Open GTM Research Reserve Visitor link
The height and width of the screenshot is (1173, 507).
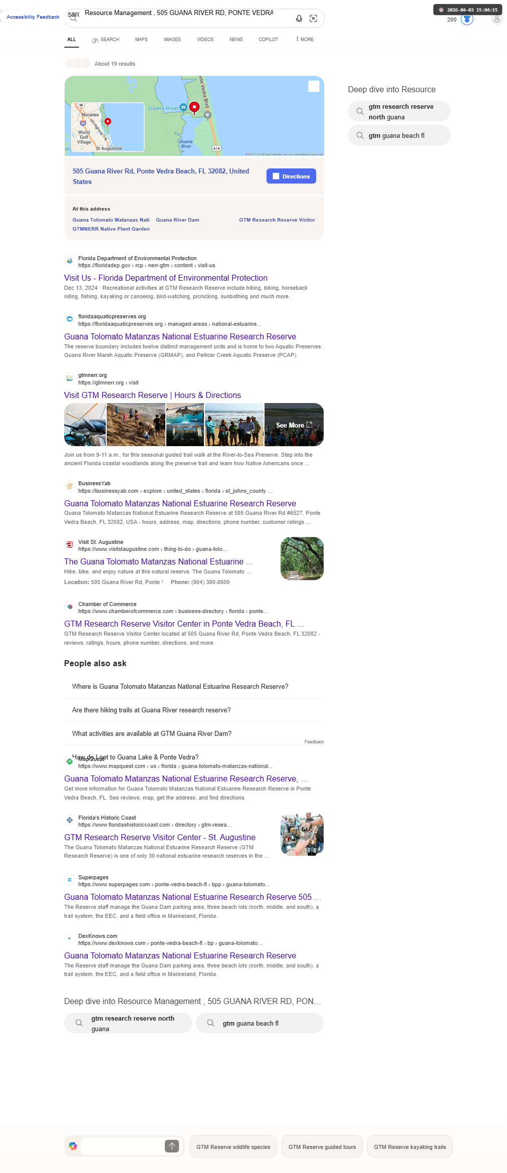click(x=277, y=220)
